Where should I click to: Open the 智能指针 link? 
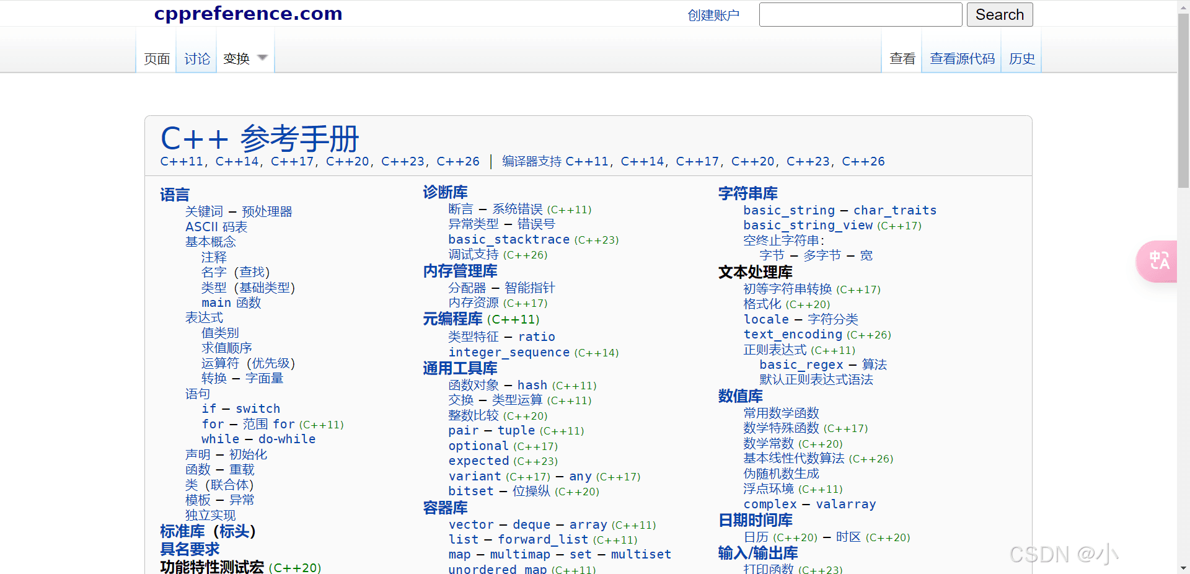point(529,288)
